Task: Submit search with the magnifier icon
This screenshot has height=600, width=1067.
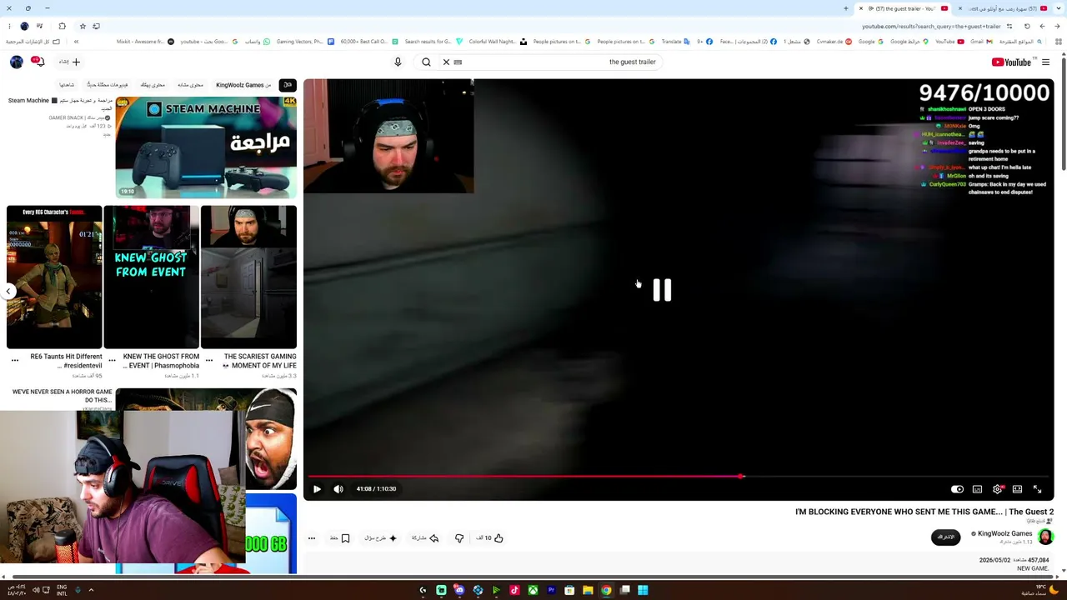Action: (x=426, y=62)
